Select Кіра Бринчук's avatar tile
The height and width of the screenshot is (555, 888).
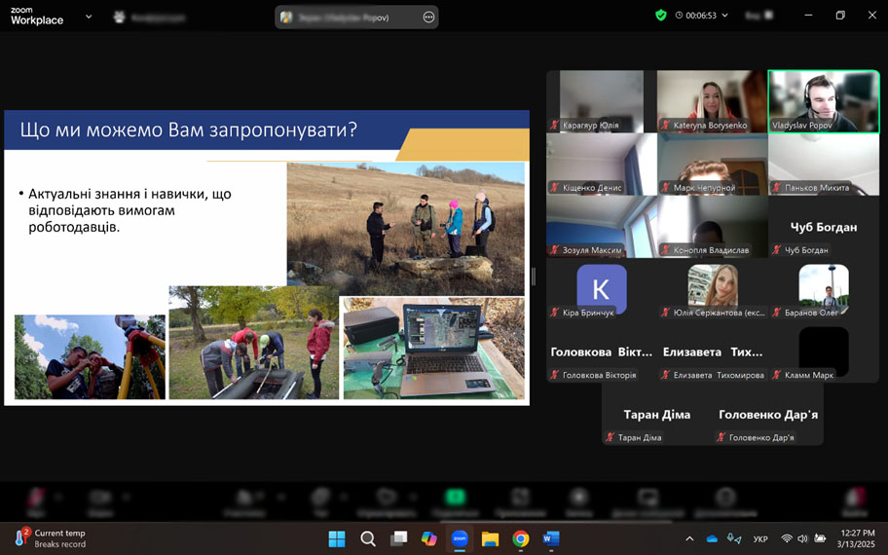[601, 289]
